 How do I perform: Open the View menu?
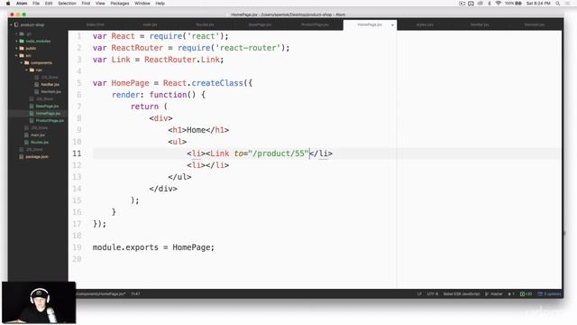100,4
